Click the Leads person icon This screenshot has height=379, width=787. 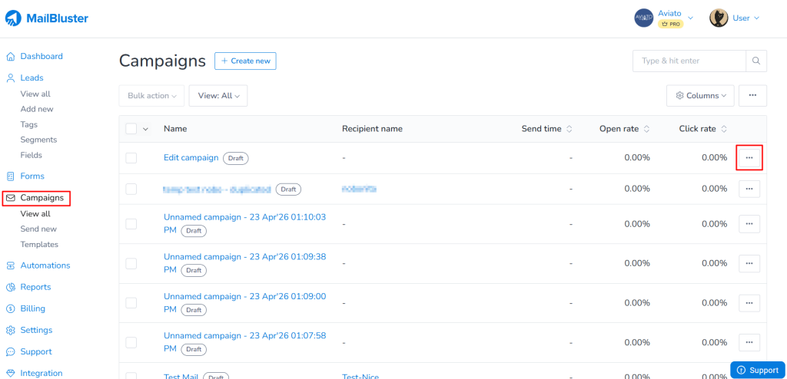tap(11, 78)
